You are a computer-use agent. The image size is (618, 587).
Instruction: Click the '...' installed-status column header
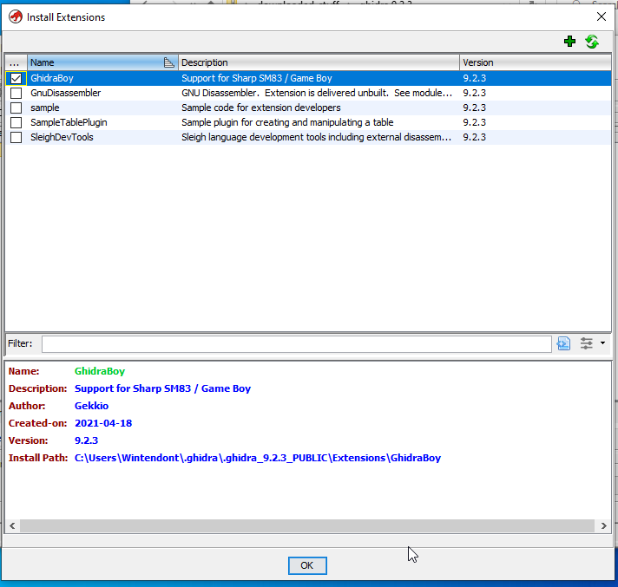(15, 62)
